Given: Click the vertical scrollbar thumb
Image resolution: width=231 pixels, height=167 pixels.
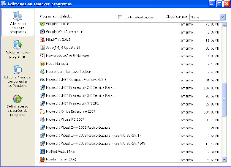Looking at the screenshot, I should [x=224, y=100].
